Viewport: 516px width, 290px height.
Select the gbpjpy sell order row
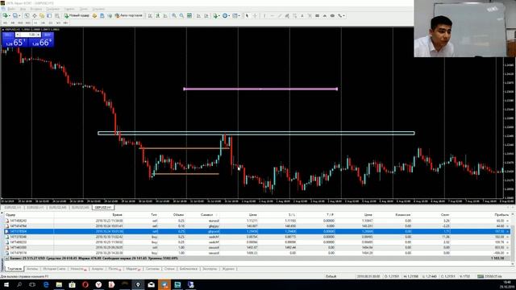tap(256, 226)
